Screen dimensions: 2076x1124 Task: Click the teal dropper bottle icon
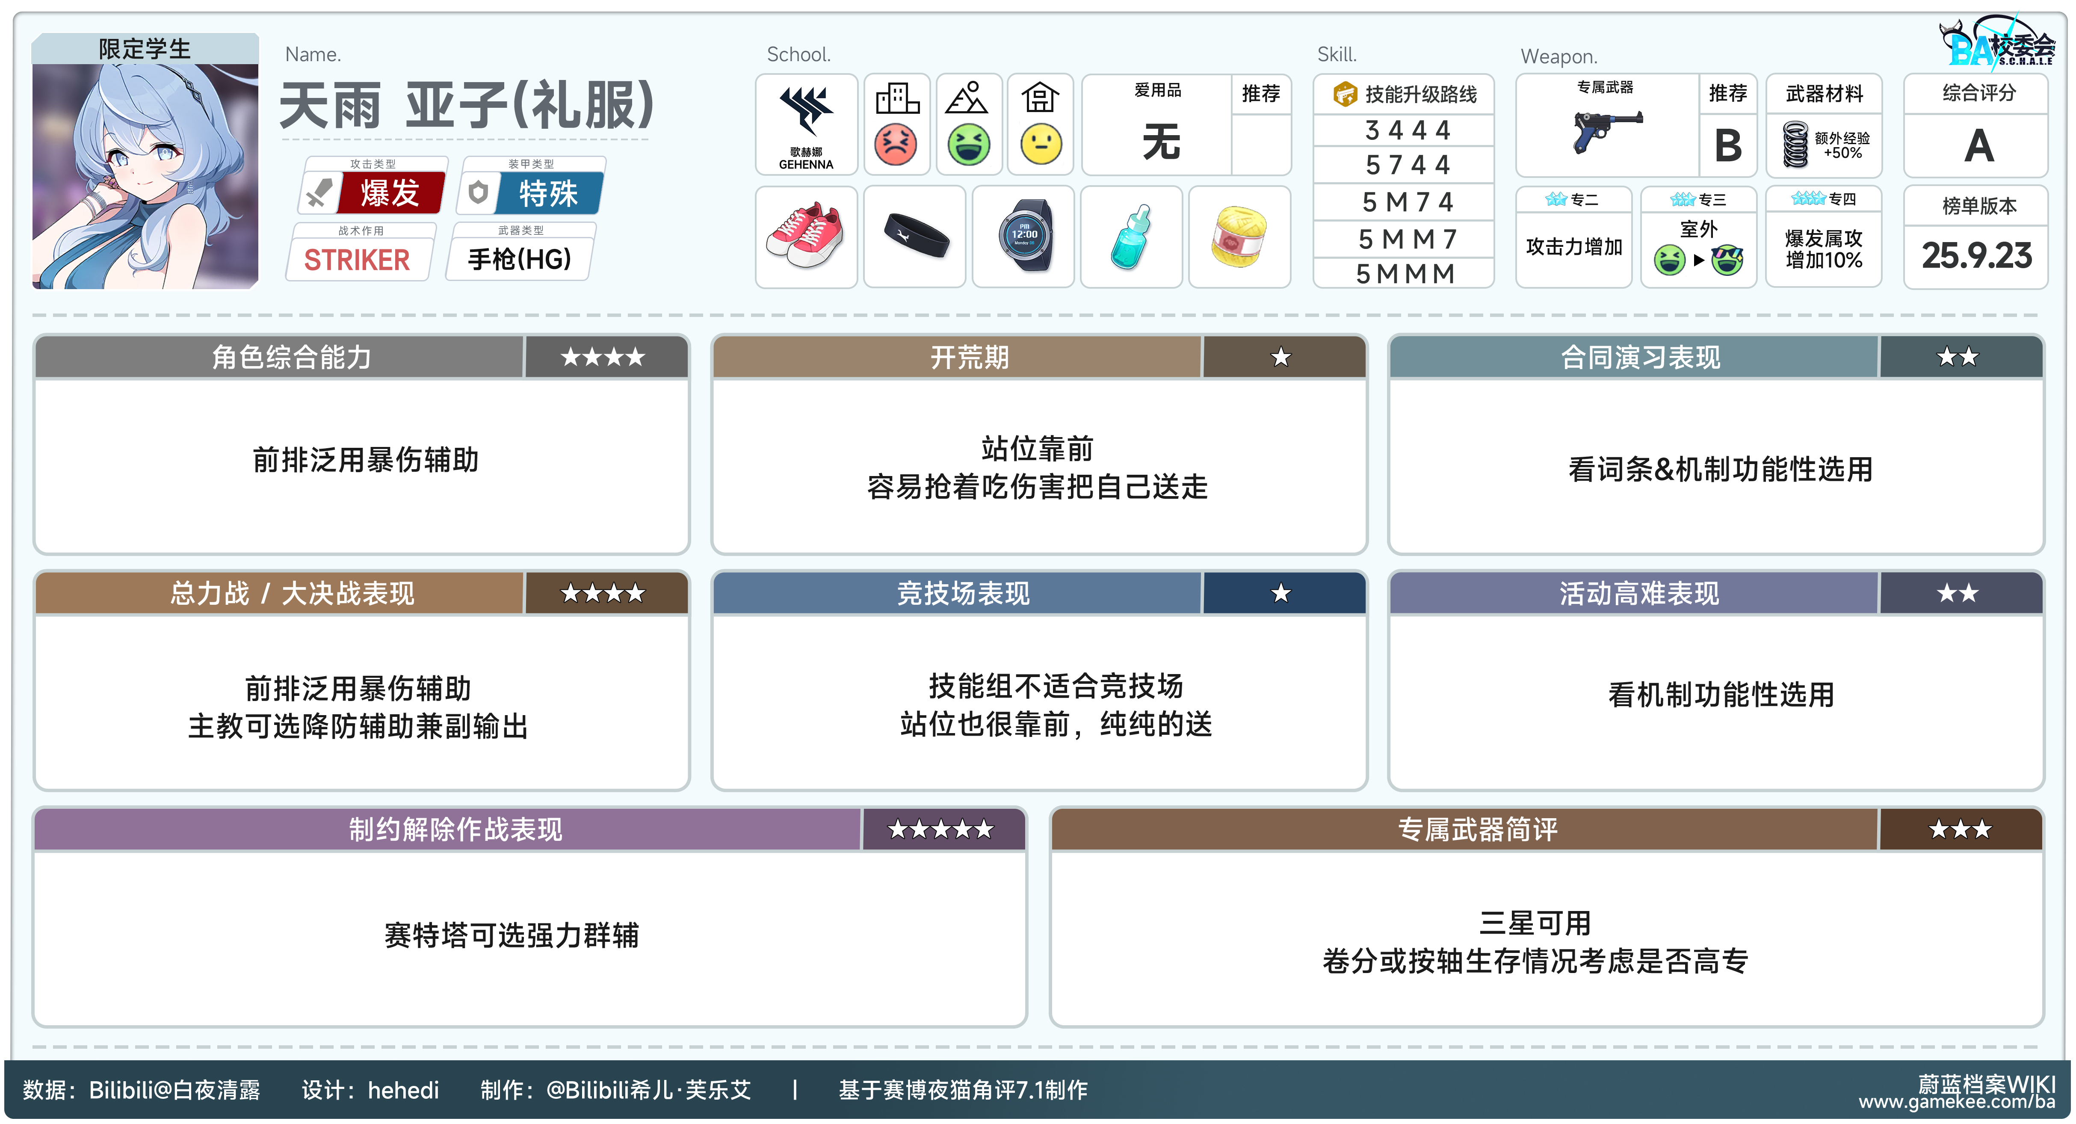pyautogui.click(x=1132, y=237)
